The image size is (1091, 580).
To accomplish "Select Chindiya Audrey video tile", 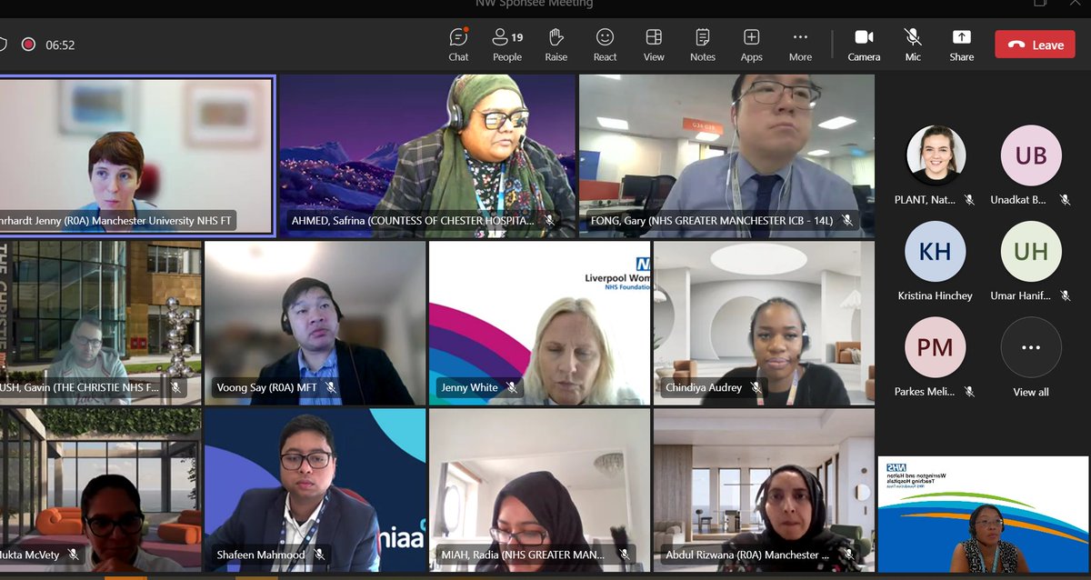I will pos(764,323).
